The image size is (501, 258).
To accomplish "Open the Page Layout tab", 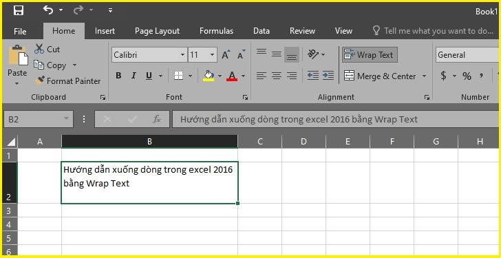I will point(157,31).
